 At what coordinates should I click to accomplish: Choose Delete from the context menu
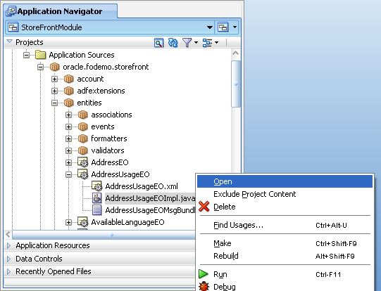pos(285,207)
